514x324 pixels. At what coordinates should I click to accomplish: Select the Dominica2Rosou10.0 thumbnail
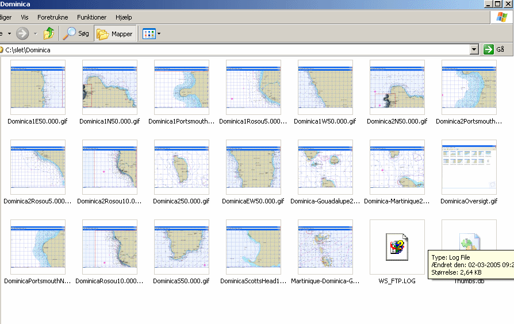[110, 167]
